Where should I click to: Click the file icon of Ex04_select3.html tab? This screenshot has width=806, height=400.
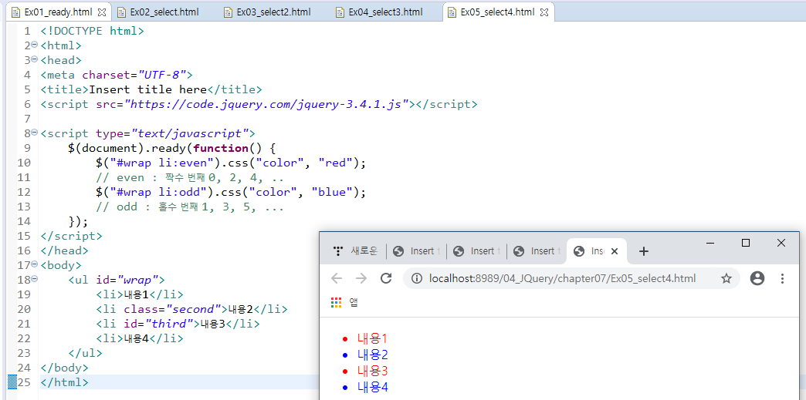(340, 12)
